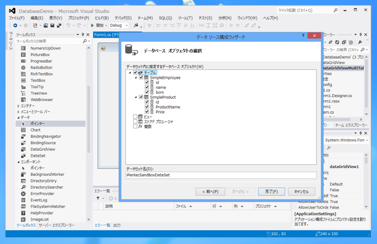Image resolution: width=377 pixels, height=244 pixels.
Task: Select the TreeView toolbox item
Action: tap(39, 93)
